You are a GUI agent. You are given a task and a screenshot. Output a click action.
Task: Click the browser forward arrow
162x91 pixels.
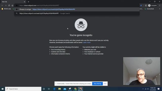point(6,6)
